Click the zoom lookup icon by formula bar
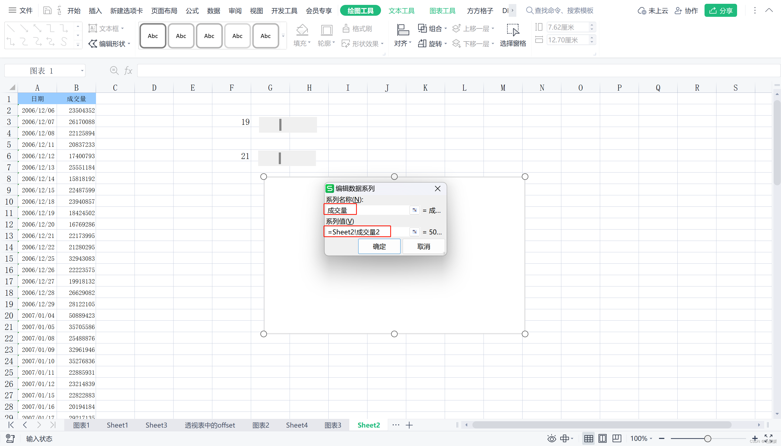This screenshot has height=446, width=781. point(114,71)
